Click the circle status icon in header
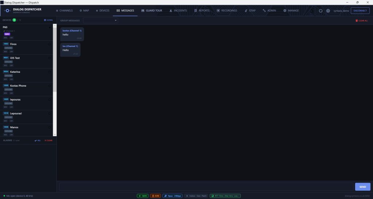 [321, 11]
